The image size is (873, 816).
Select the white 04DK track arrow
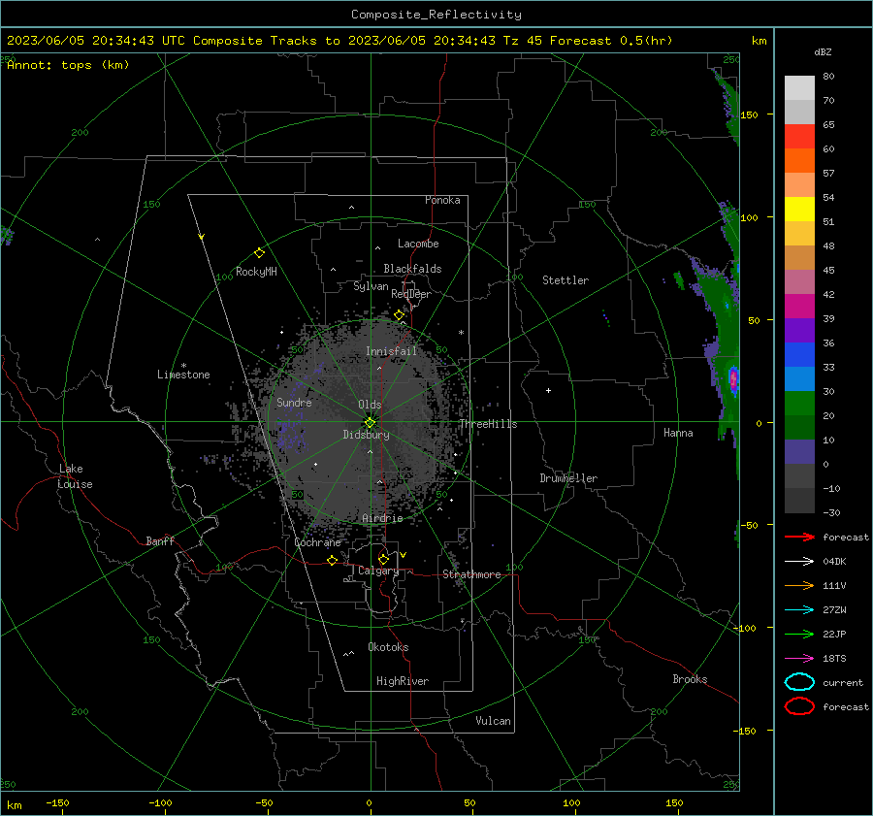tap(799, 561)
